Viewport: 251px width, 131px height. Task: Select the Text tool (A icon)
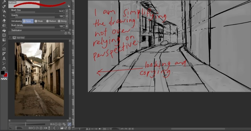pyautogui.click(x=4, y=59)
